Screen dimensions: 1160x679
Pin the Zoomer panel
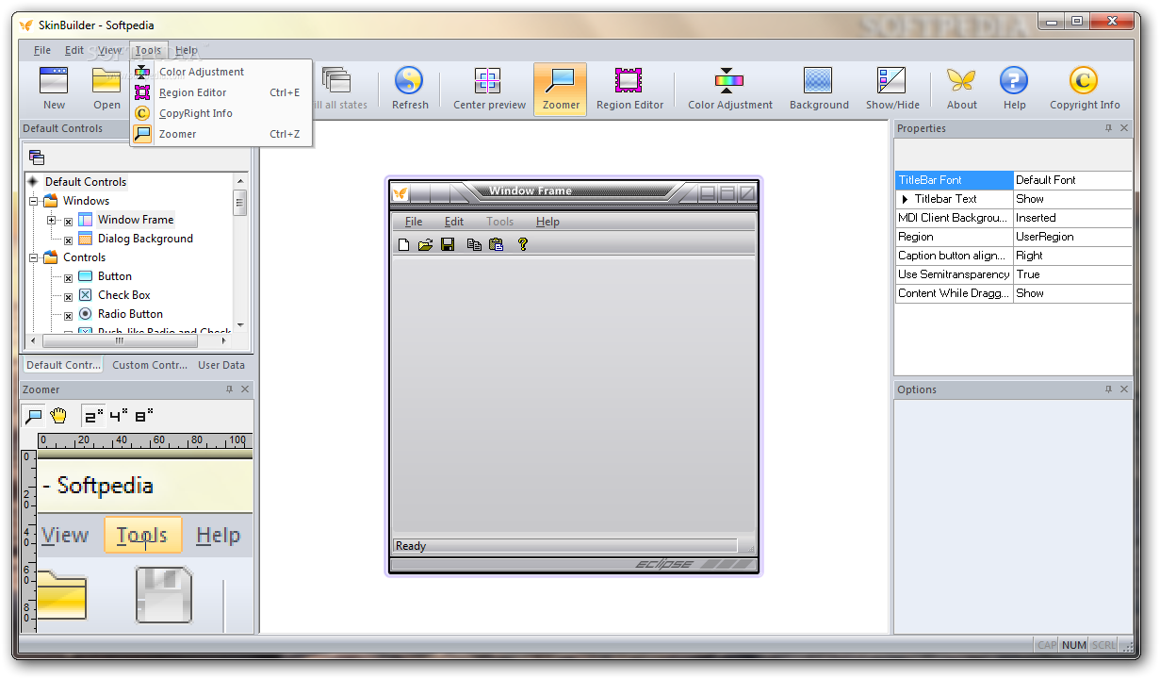pos(229,389)
